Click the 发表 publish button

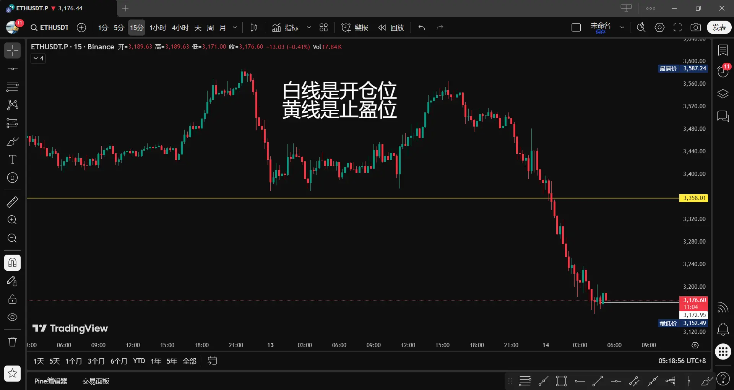[719, 28]
